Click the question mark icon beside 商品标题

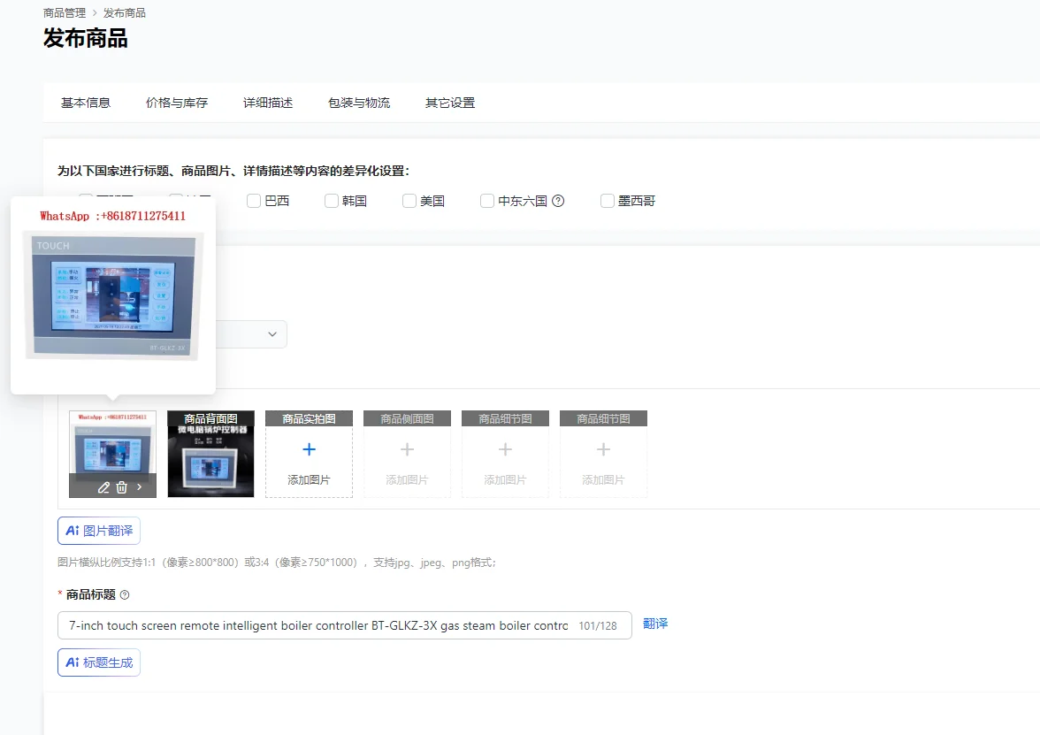pyautogui.click(x=124, y=593)
